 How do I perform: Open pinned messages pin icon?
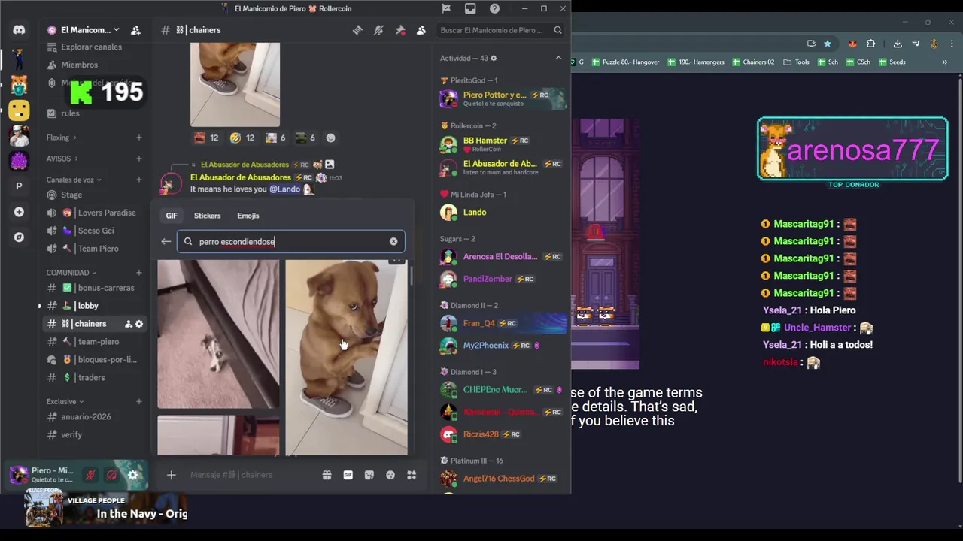click(x=400, y=30)
